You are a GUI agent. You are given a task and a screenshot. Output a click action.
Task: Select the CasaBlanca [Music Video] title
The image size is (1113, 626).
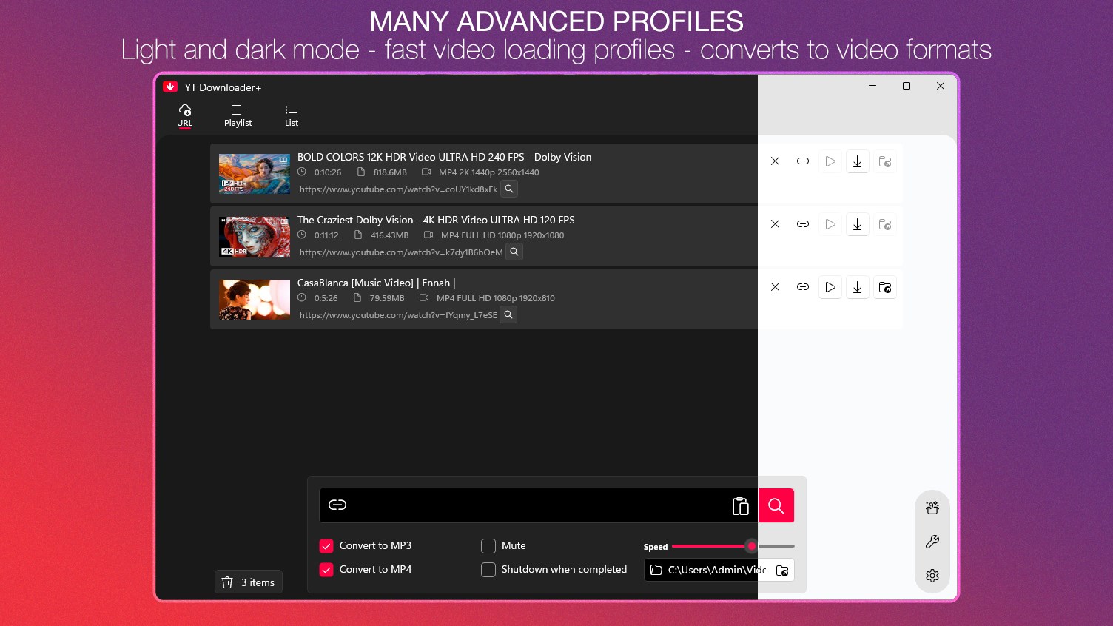376,283
